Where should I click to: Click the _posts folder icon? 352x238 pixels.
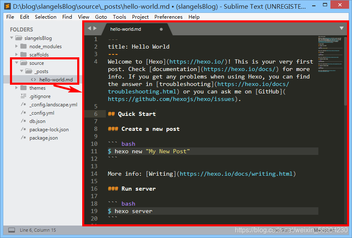[29, 71]
